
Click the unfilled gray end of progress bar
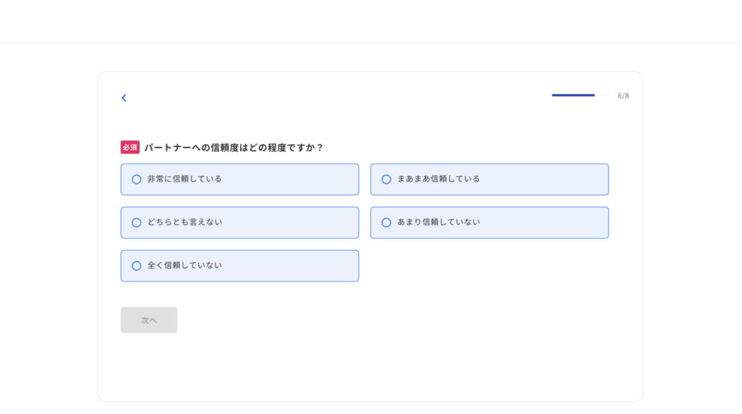602,95
